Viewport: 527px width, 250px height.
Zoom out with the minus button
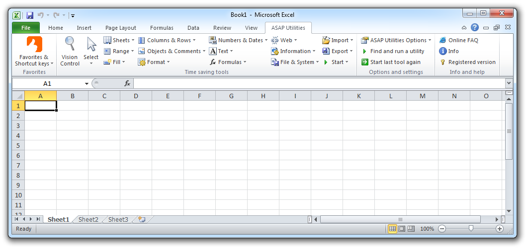coord(442,229)
